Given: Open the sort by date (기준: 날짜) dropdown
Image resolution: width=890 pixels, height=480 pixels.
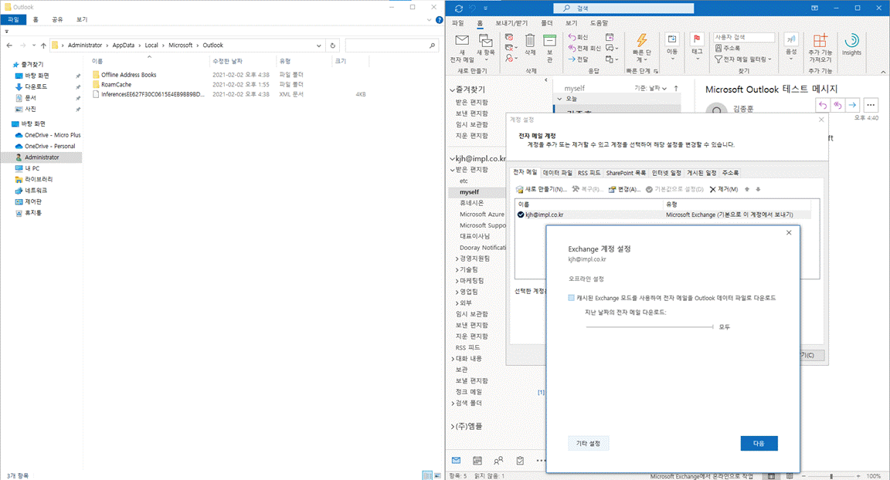Looking at the screenshot, I should (651, 89).
